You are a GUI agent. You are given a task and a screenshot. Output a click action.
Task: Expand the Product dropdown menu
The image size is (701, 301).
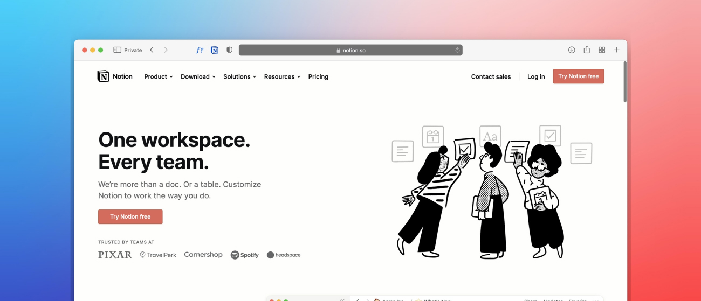(159, 76)
